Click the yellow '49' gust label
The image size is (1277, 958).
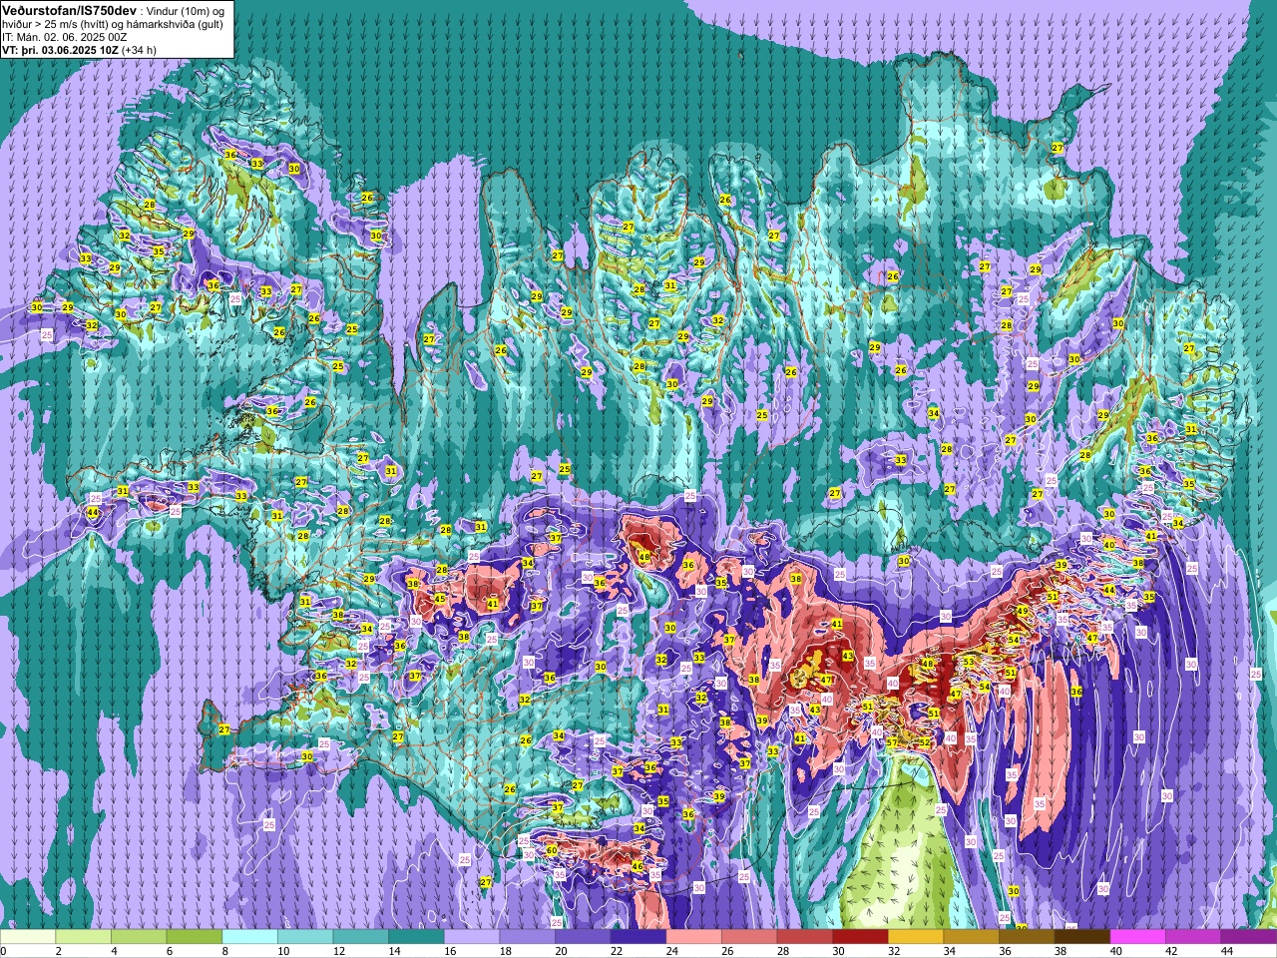1022,611
